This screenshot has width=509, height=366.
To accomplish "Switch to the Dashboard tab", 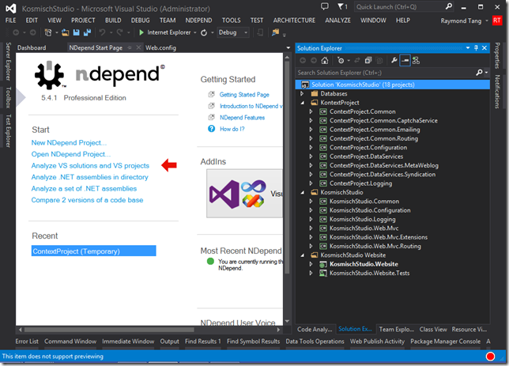I will coord(32,47).
